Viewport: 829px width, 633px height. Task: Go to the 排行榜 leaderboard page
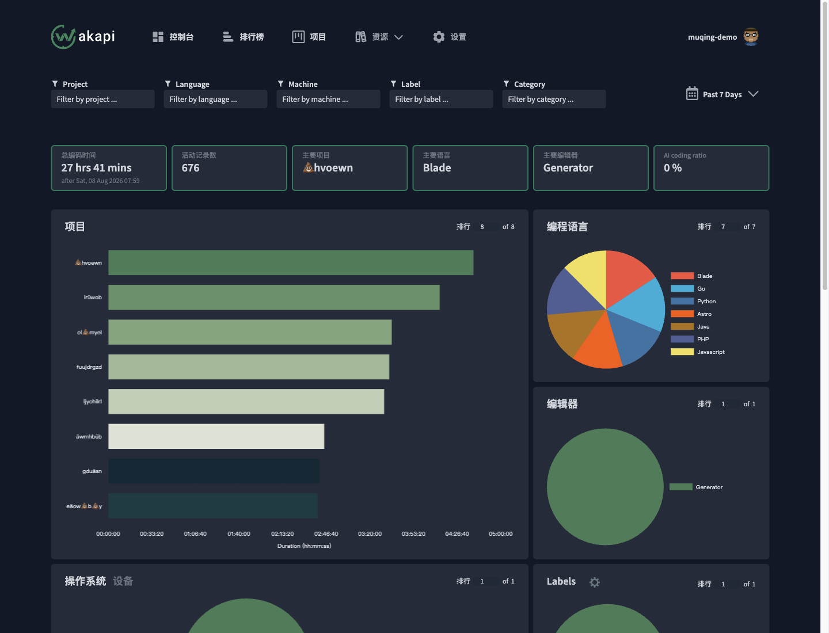coord(244,37)
